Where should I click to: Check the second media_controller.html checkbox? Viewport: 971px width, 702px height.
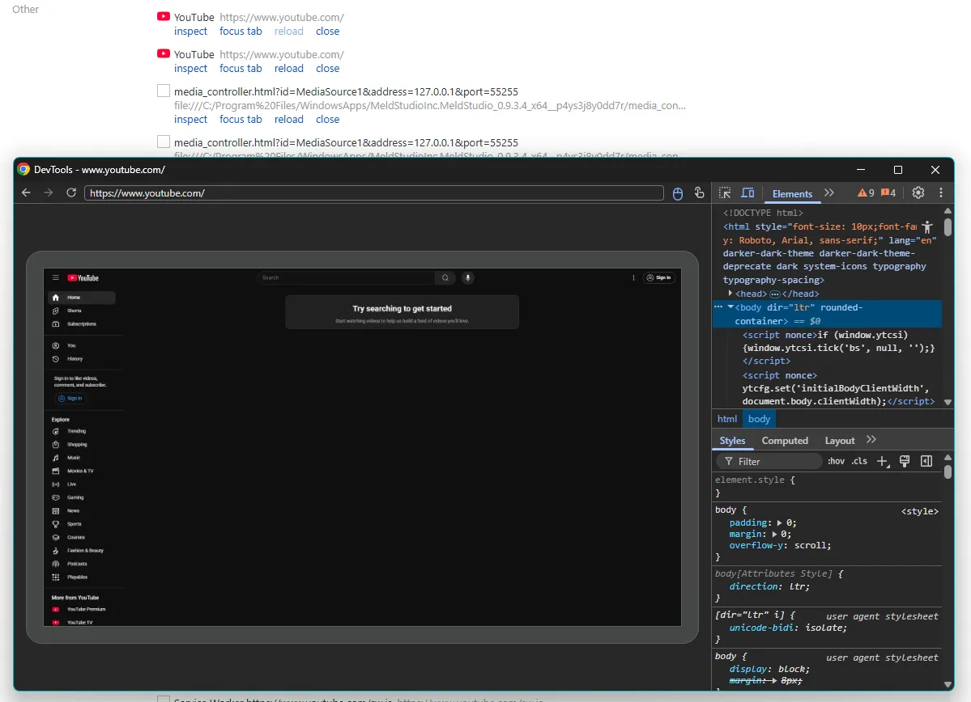(163, 142)
